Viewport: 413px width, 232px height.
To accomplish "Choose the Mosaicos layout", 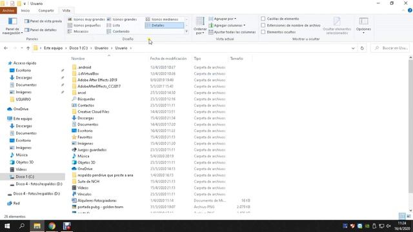I will [x=78, y=32].
